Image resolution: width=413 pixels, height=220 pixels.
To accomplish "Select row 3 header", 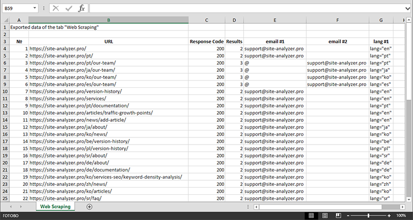I will pos(5,41).
